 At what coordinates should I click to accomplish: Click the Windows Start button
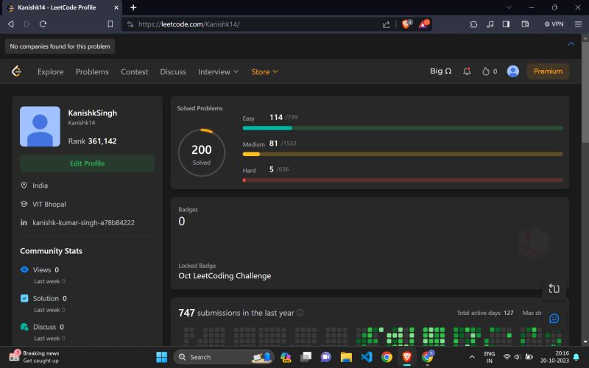click(161, 357)
